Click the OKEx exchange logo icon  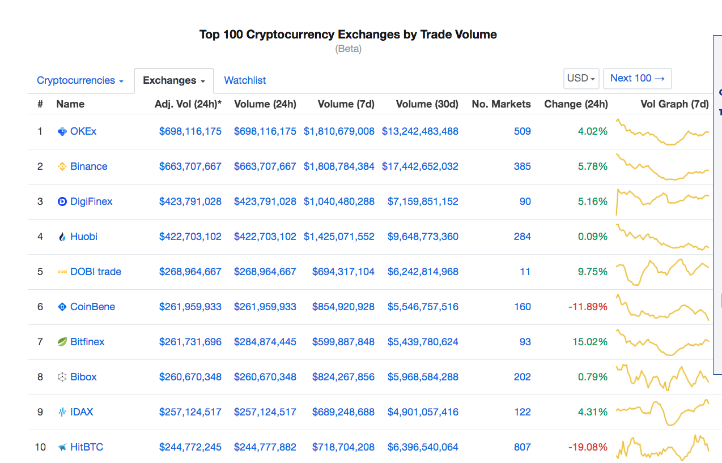coord(62,131)
